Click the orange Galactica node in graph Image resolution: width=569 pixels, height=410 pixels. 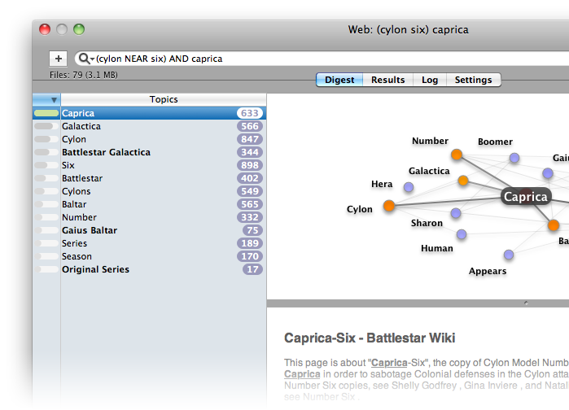tap(463, 181)
